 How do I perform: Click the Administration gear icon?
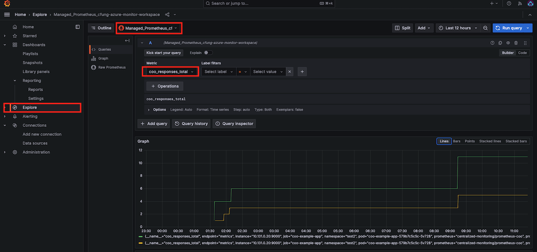[15, 152]
